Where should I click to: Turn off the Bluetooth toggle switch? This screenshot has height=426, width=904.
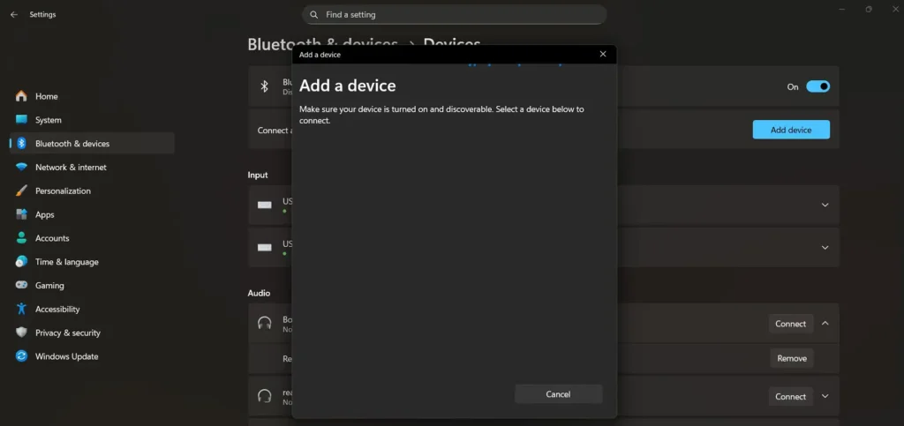(x=817, y=86)
